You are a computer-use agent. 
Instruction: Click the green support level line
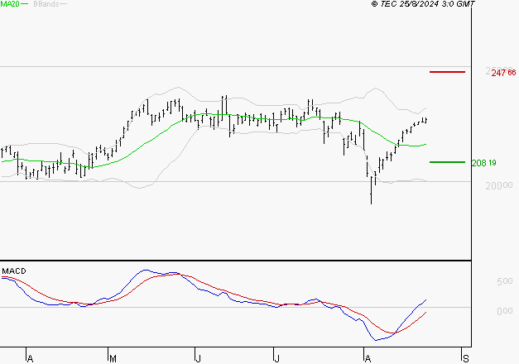click(x=447, y=162)
